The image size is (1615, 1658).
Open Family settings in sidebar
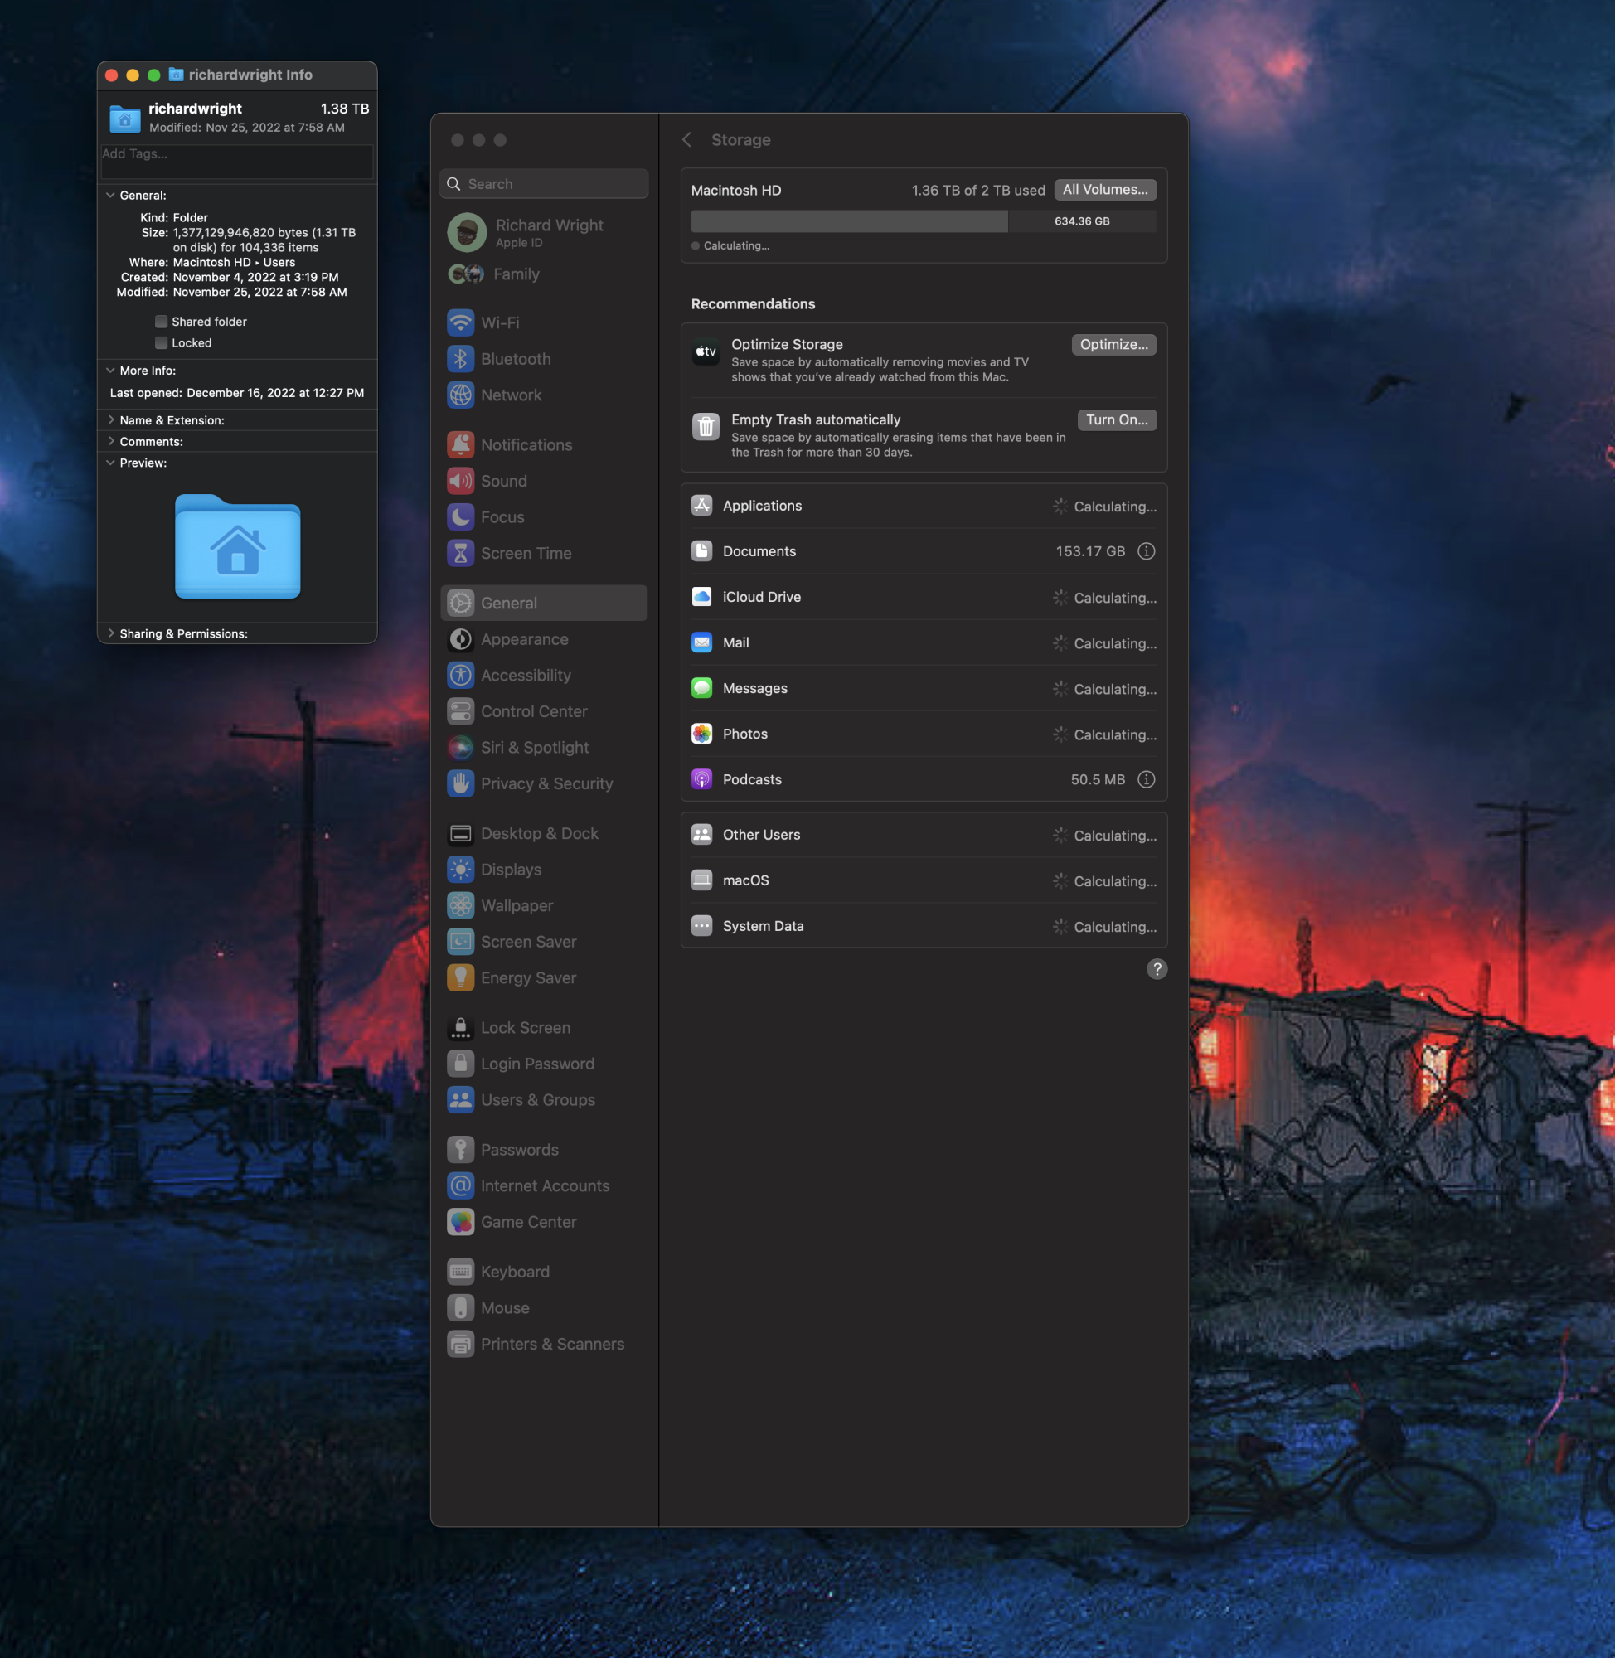[544, 274]
